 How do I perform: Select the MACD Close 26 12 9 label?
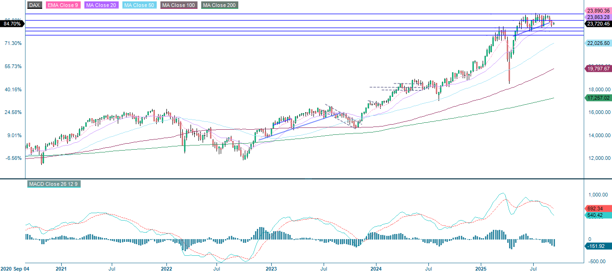[x=55, y=184]
